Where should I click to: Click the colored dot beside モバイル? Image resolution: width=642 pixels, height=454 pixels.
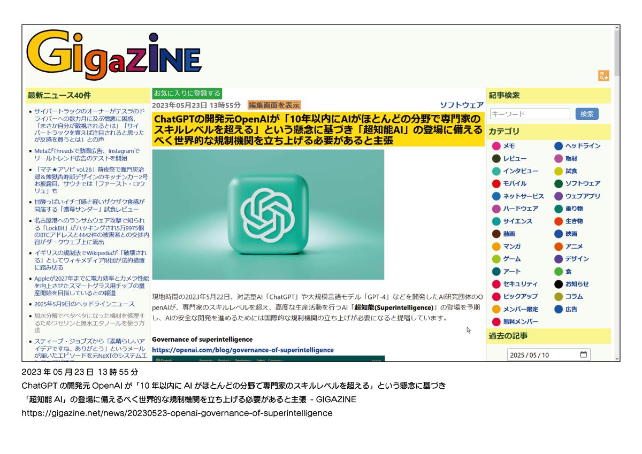496,183
